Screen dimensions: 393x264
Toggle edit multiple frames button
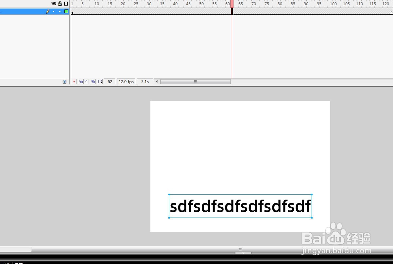point(94,81)
